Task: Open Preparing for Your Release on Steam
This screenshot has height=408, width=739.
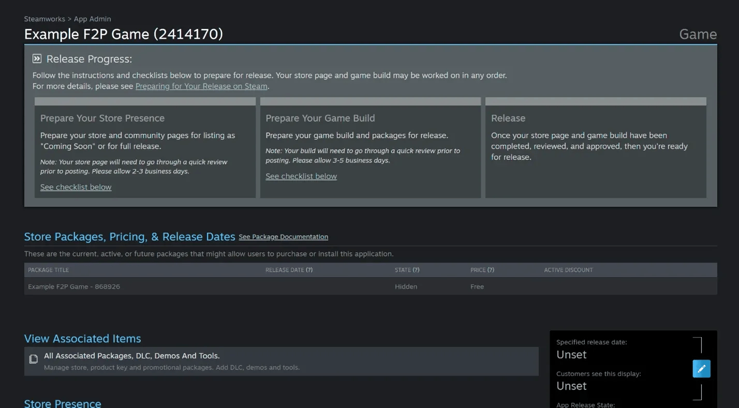Action: tap(201, 86)
